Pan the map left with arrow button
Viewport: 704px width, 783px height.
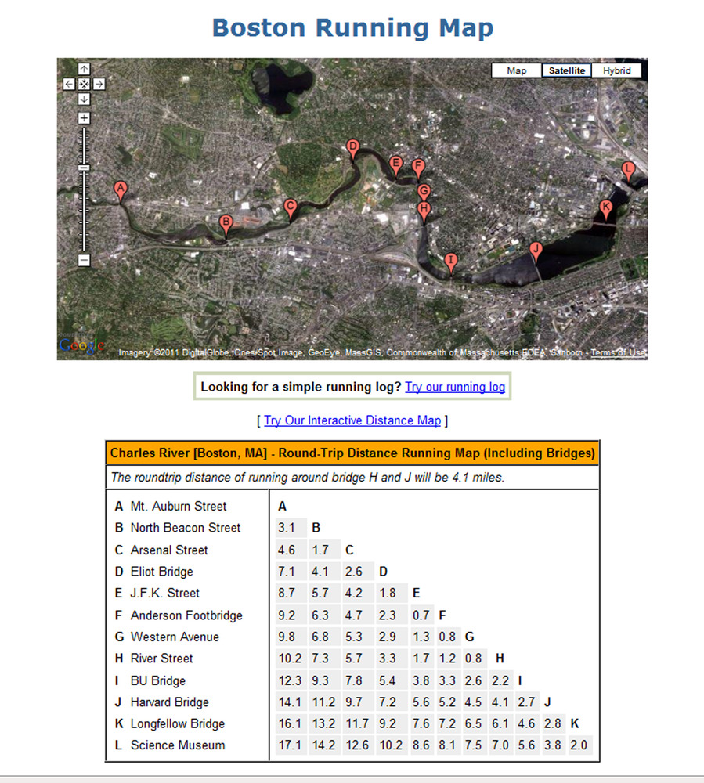pyautogui.click(x=69, y=84)
